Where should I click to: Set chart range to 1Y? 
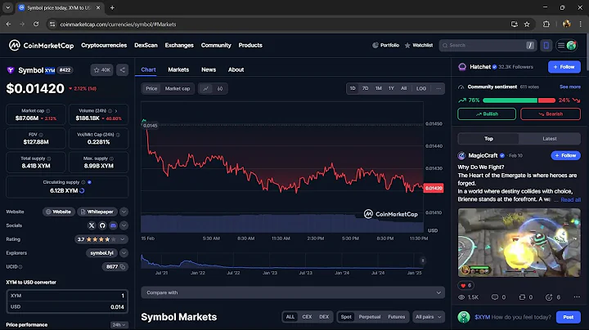point(391,88)
